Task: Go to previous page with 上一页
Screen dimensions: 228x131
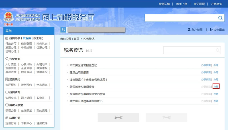Action: point(118,118)
